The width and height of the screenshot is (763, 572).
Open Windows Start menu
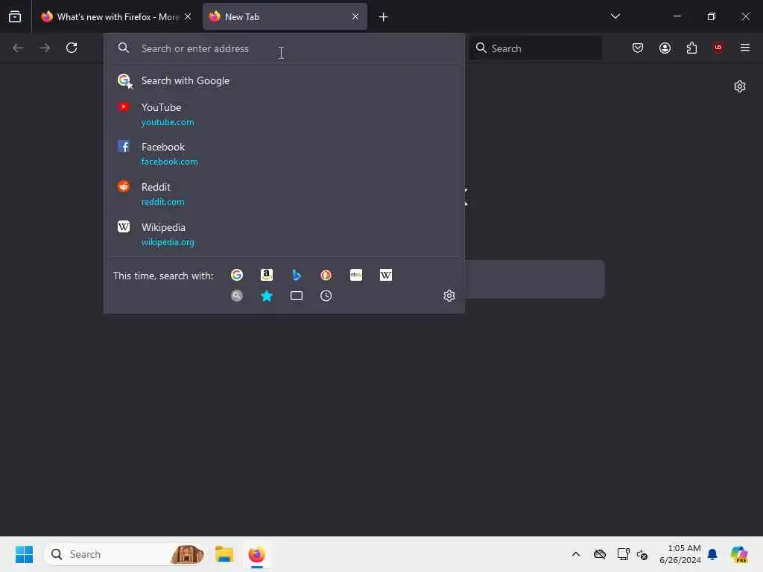point(24,554)
